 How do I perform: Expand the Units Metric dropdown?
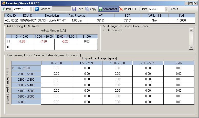(x=166, y=9)
